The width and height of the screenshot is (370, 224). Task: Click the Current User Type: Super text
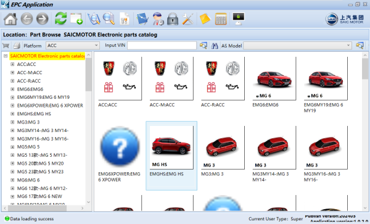tap(276, 219)
